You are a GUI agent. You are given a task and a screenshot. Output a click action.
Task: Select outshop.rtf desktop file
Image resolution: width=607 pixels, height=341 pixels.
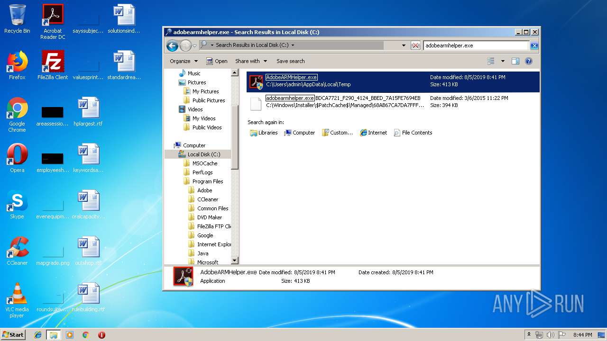click(x=88, y=251)
